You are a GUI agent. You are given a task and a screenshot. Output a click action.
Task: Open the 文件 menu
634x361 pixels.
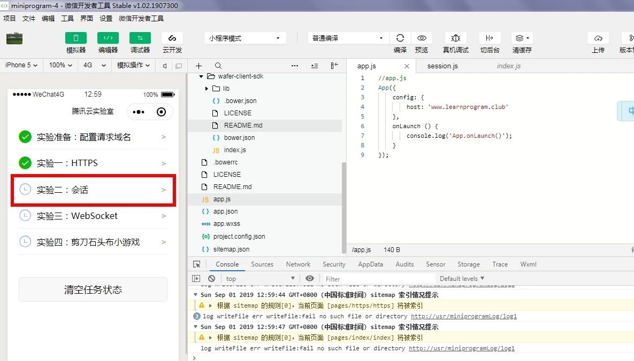[x=29, y=18]
